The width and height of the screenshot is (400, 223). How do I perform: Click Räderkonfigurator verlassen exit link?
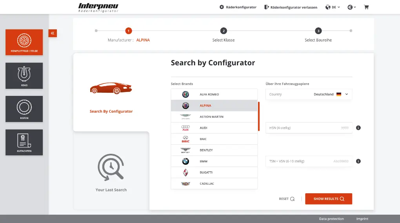pyautogui.click(x=291, y=7)
